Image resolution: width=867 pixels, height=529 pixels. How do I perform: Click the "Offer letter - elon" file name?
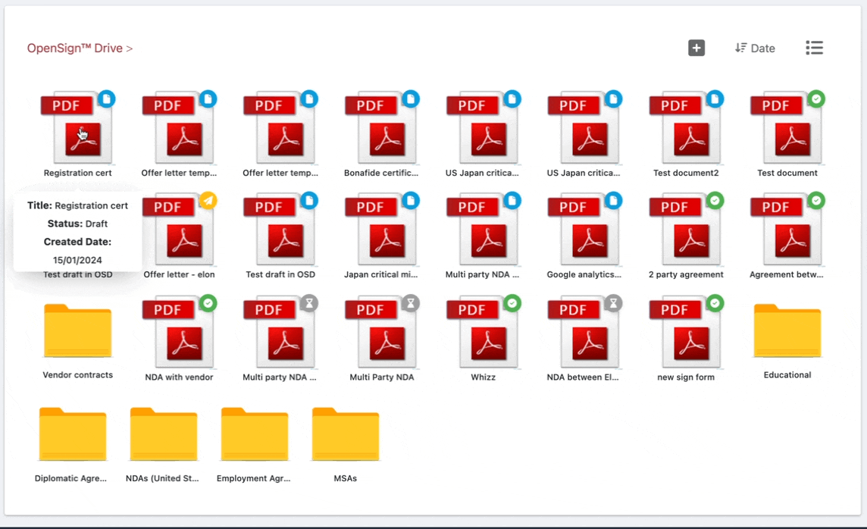[x=179, y=274]
